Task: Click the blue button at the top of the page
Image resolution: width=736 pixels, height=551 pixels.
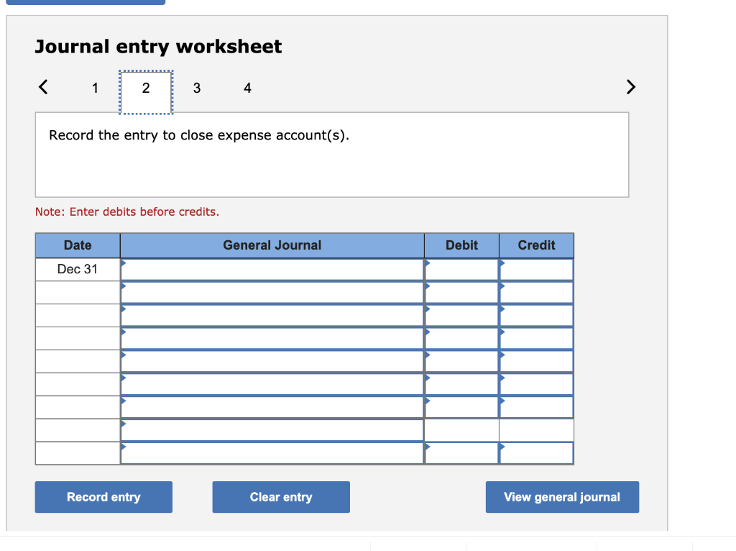Action: (86, 2)
